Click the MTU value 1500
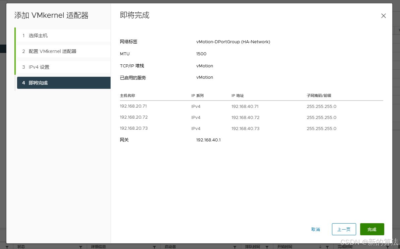This screenshot has height=249, width=400. [201, 54]
